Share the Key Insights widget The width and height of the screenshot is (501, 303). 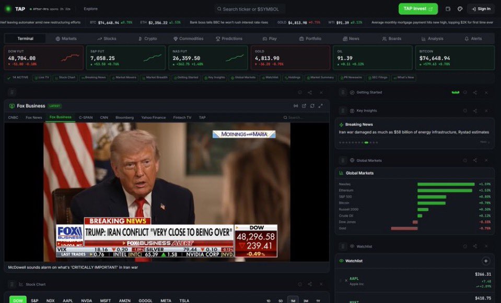[475, 111]
